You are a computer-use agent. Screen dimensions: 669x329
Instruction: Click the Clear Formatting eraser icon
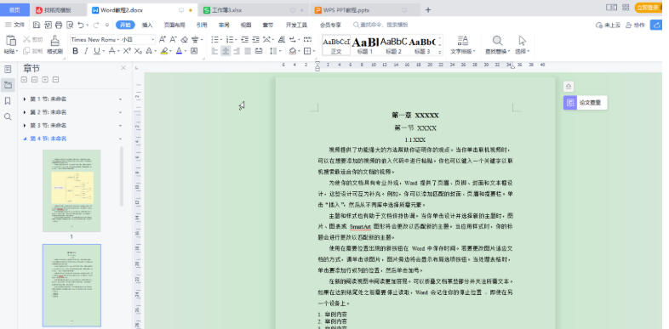pyautogui.click(x=184, y=40)
